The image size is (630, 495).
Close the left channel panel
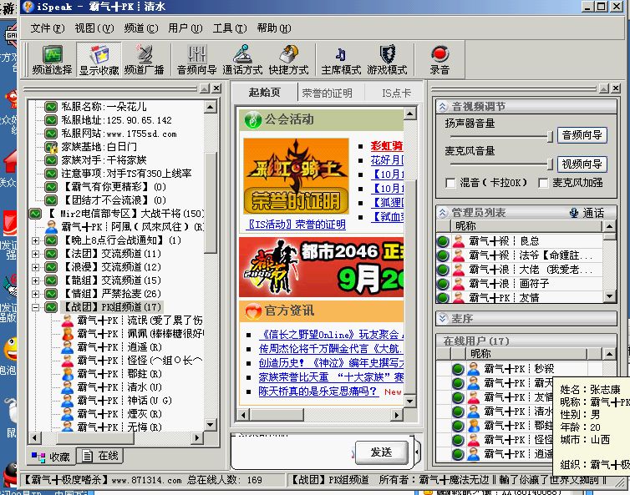click(216, 88)
